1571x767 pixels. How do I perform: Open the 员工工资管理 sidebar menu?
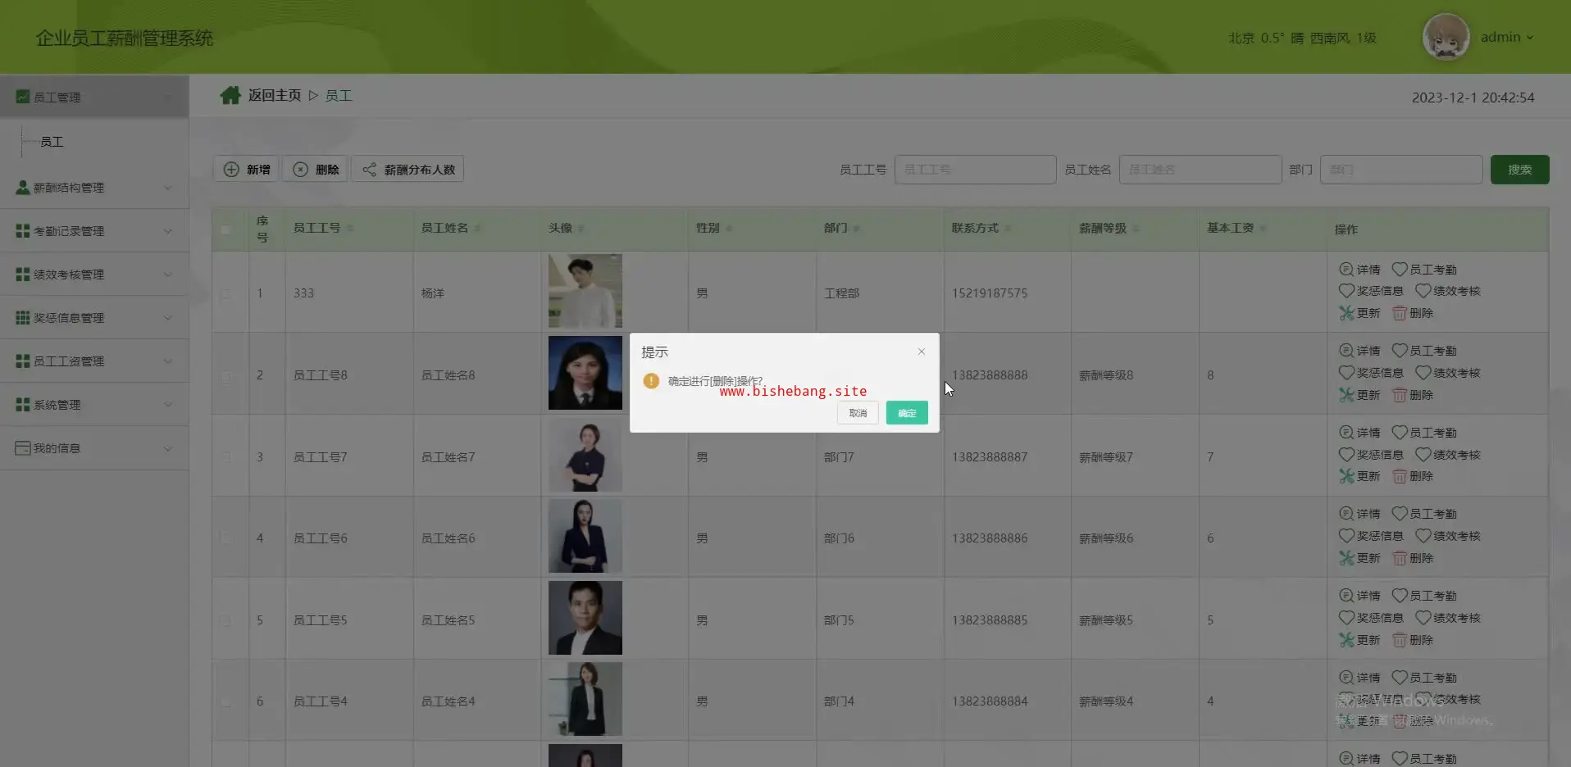click(94, 361)
